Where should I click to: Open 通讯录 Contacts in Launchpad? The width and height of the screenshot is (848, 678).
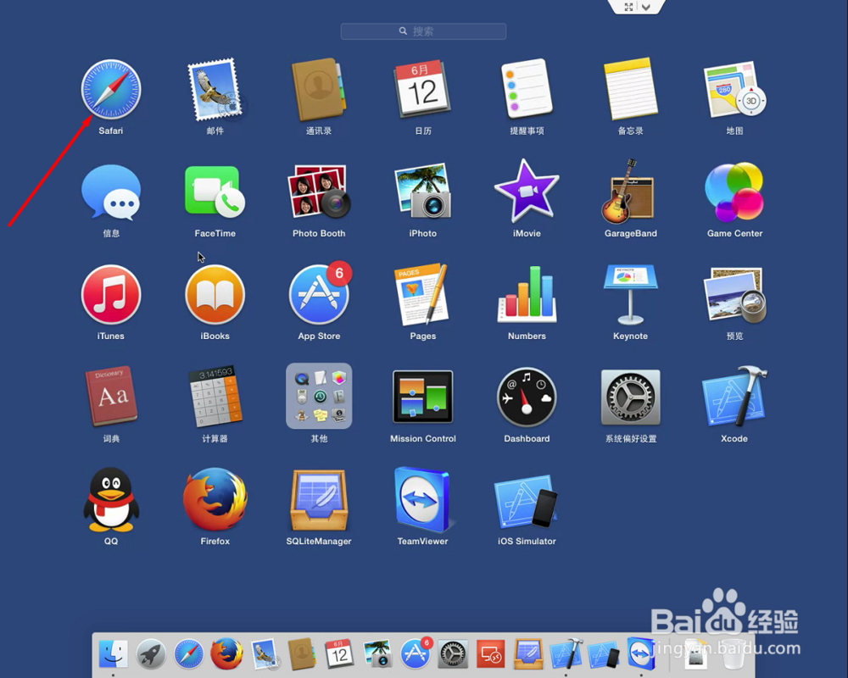tap(319, 90)
